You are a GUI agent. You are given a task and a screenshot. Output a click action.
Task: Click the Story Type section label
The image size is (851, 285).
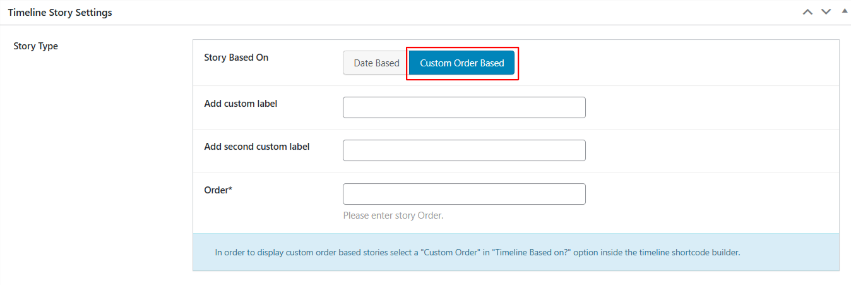click(36, 46)
